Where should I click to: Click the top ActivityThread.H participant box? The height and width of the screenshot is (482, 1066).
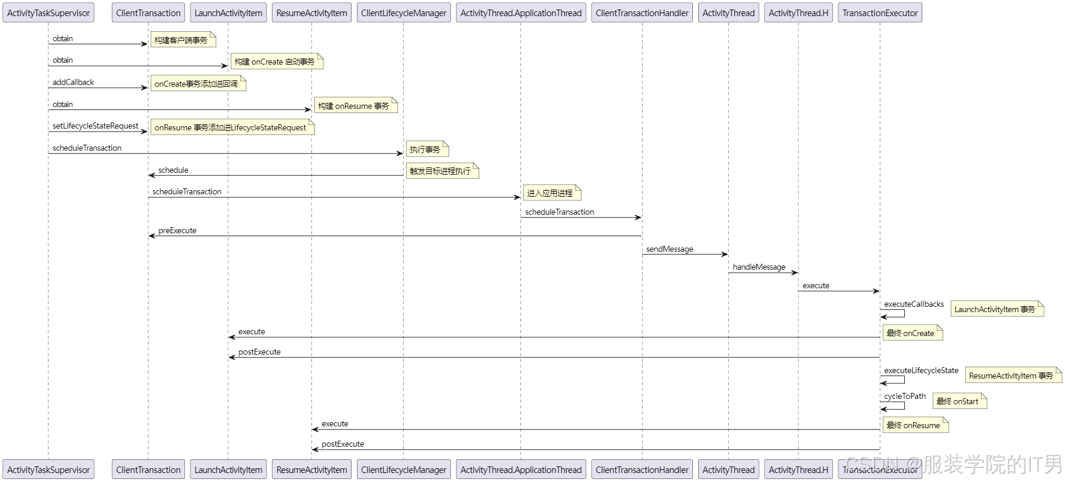(798, 13)
